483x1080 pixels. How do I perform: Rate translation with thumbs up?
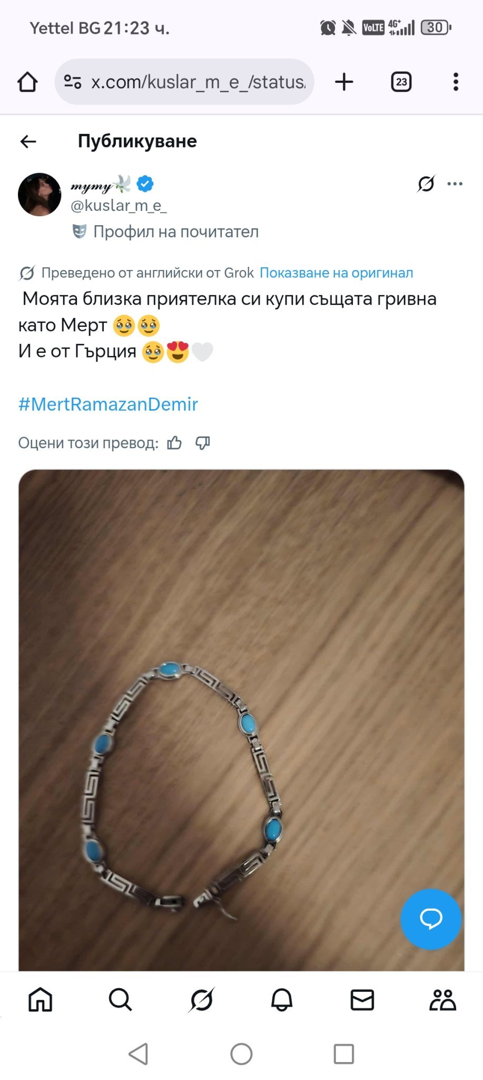(174, 443)
